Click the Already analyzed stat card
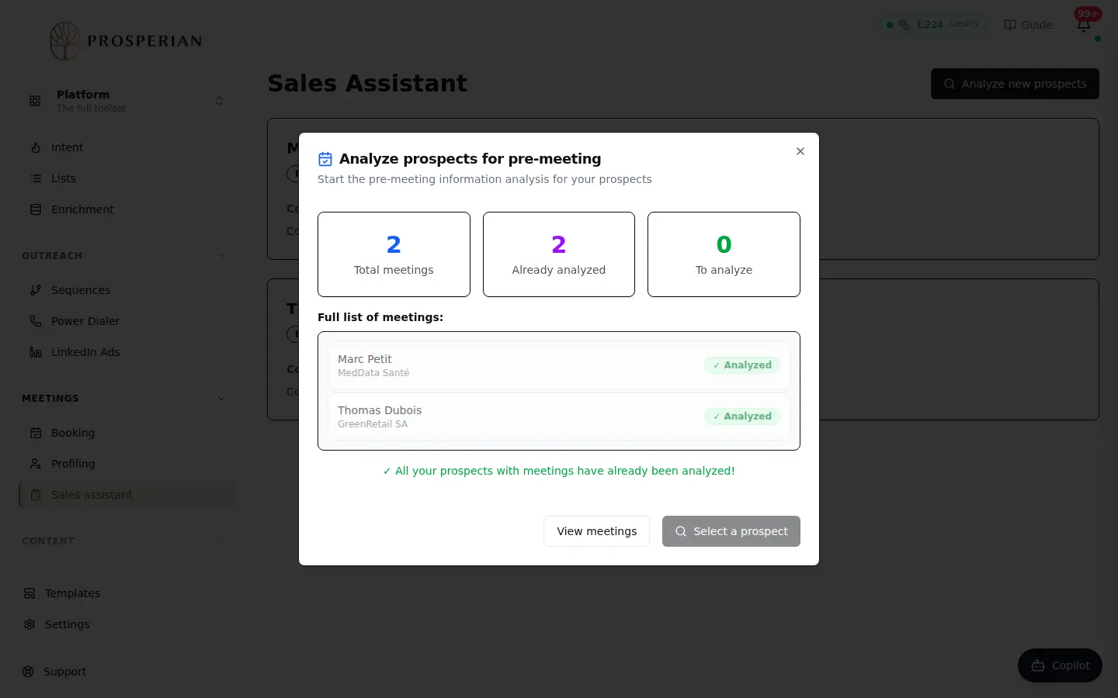Screen dimensions: 1118x698 tap(559, 254)
